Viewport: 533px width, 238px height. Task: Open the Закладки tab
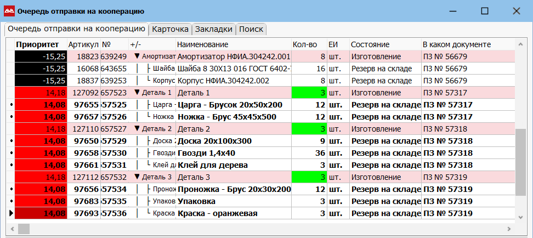click(213, 29)
